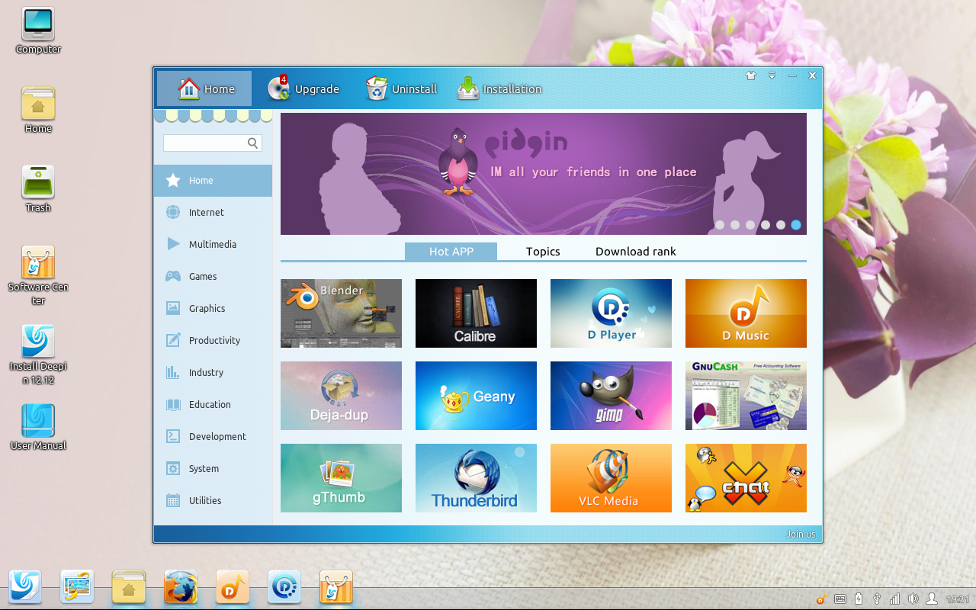Select the fifth banner slide dot
This screenshot has width=976, height=610.
[x=781, y=225]
